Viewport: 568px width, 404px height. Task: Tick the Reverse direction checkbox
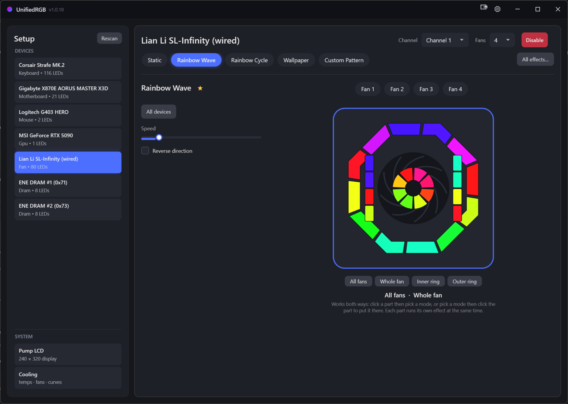[x=145, y=151]
